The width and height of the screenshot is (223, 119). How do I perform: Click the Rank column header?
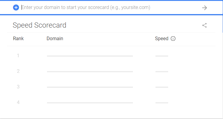pos(18,38)
